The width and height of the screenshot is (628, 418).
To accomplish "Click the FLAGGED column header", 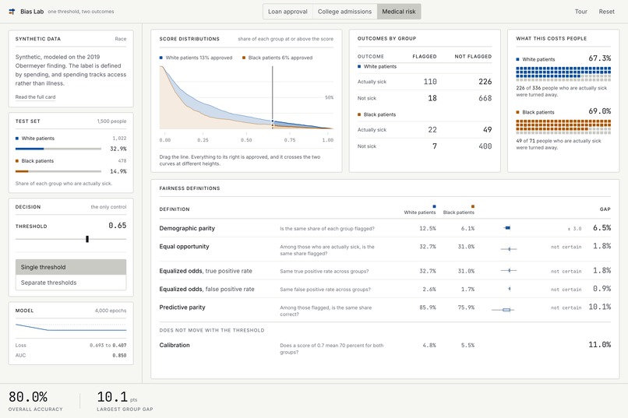I will tap(425, 56).
